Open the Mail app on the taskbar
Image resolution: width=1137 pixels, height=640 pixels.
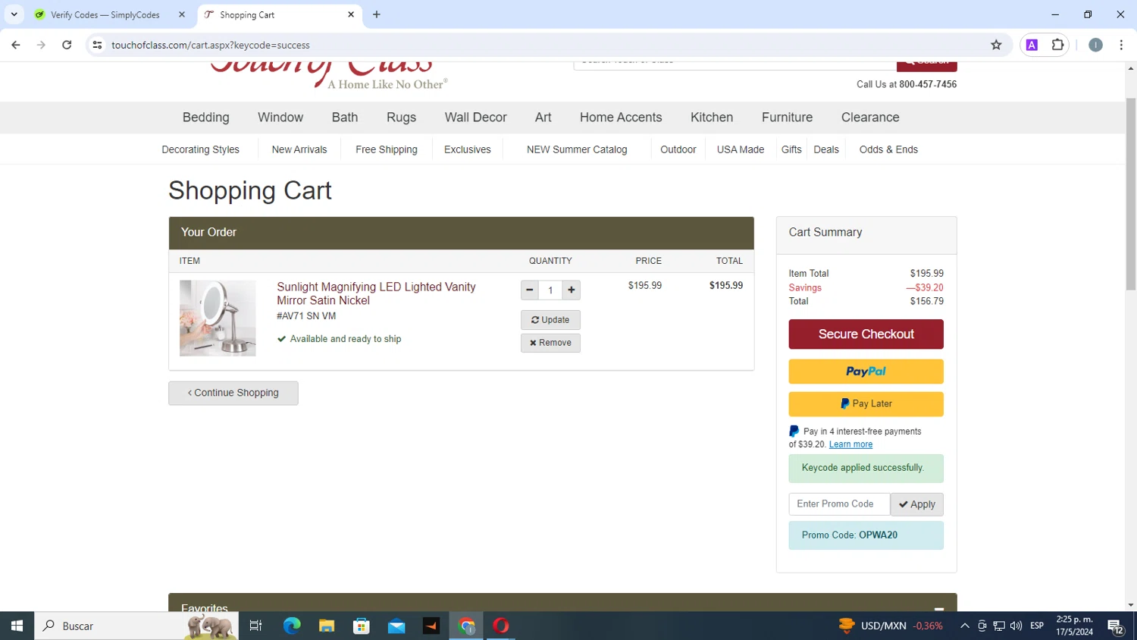coord(396,626)
